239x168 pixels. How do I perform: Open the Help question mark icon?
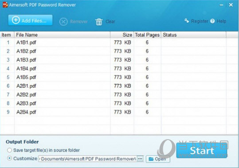pos(212,21)
